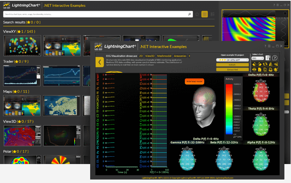The height and width of the screenshot is (183, 291).
Task: Click the Alpha P(f) f=8-12Hz head map
Action: (x=261, y=159)
